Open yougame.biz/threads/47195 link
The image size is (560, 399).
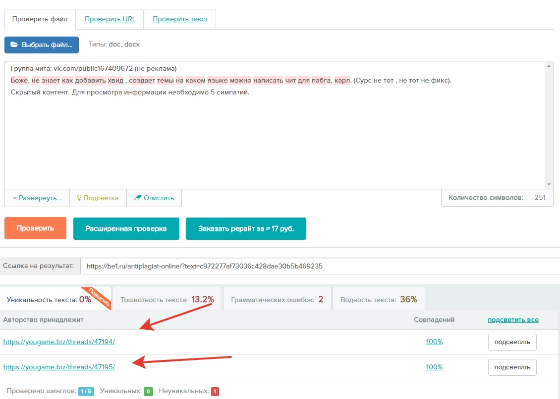59,367
